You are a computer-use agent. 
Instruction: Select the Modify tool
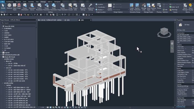tap(3, 7)
